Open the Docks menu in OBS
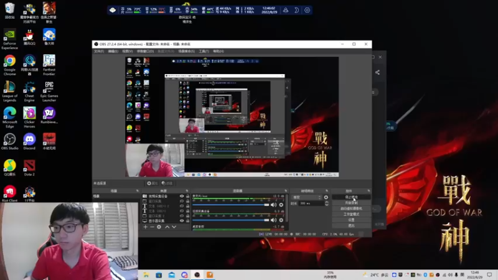The height and width of the screenshot is (280, 498). (145, 51)
